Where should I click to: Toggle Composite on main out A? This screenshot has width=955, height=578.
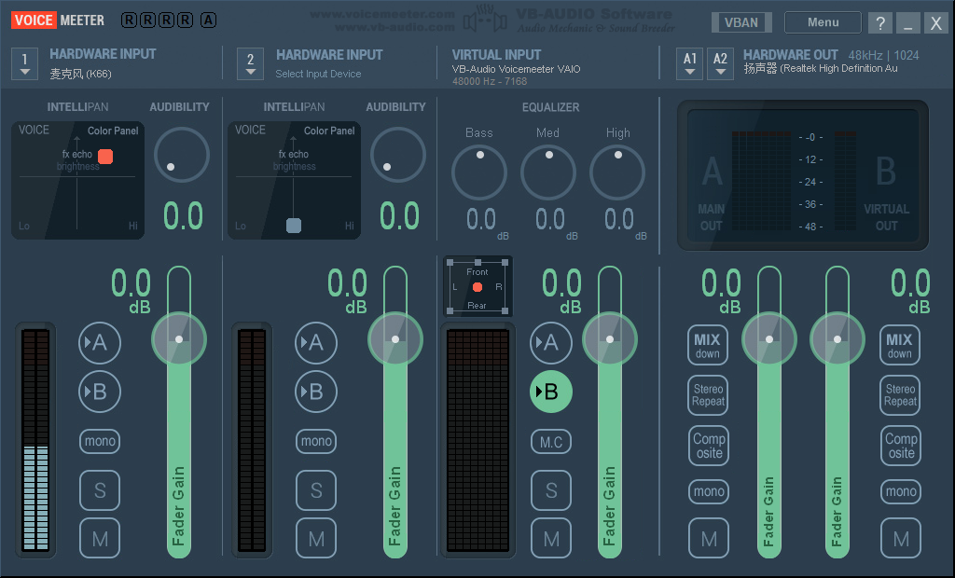click(709, 446)
